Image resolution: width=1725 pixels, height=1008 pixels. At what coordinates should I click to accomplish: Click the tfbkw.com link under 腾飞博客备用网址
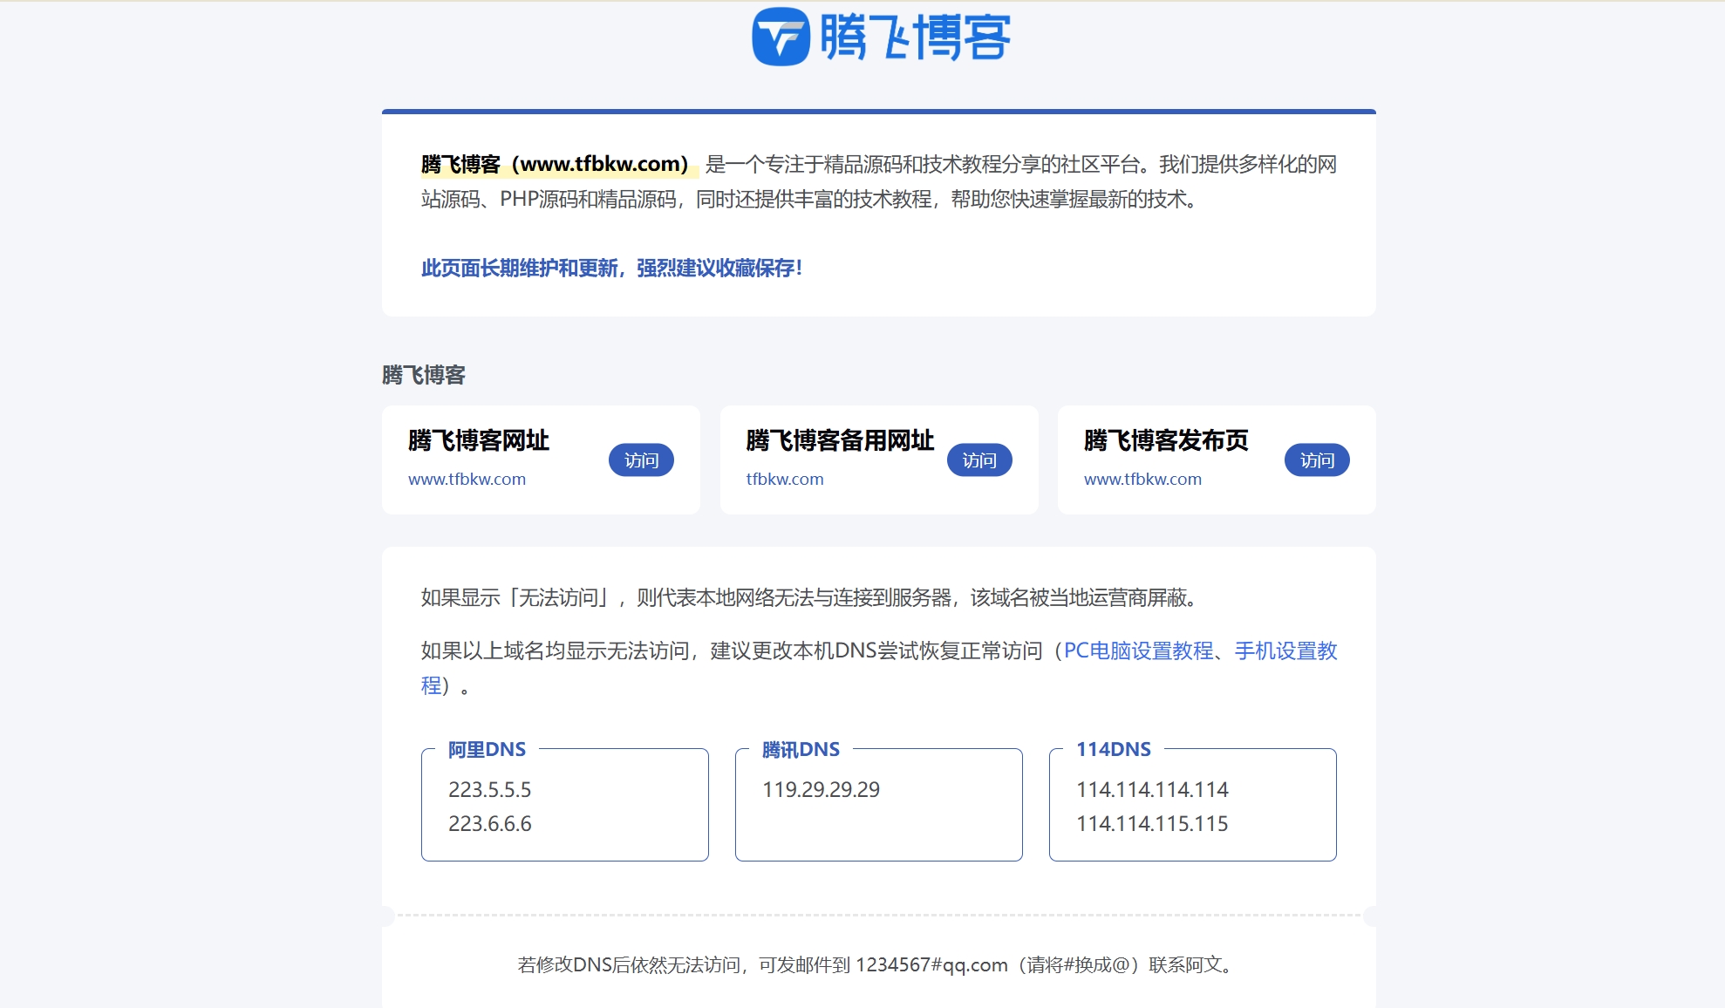click(784, 479)
